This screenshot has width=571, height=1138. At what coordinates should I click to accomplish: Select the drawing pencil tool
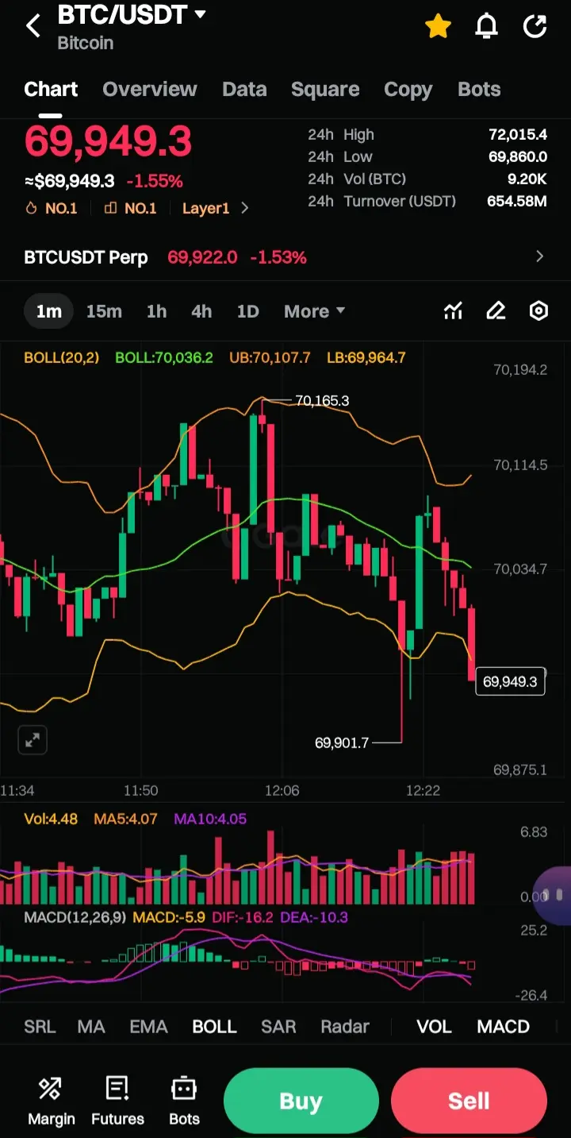(496, 311)
